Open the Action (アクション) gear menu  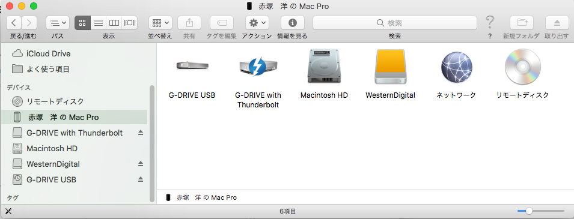[x=258, y=23]
